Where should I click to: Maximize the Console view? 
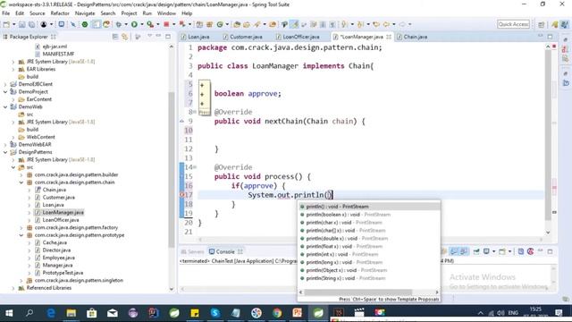coord(550,251)
